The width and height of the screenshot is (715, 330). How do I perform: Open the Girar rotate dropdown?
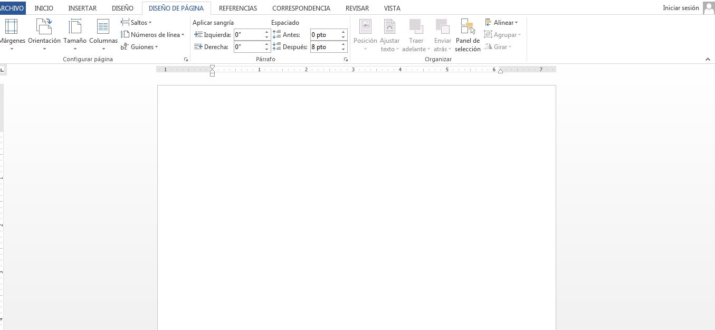point(498,47)
